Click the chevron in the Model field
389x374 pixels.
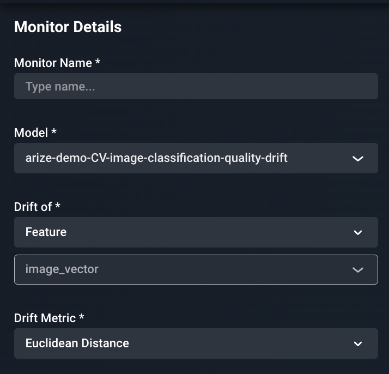[x=358, y=159]
